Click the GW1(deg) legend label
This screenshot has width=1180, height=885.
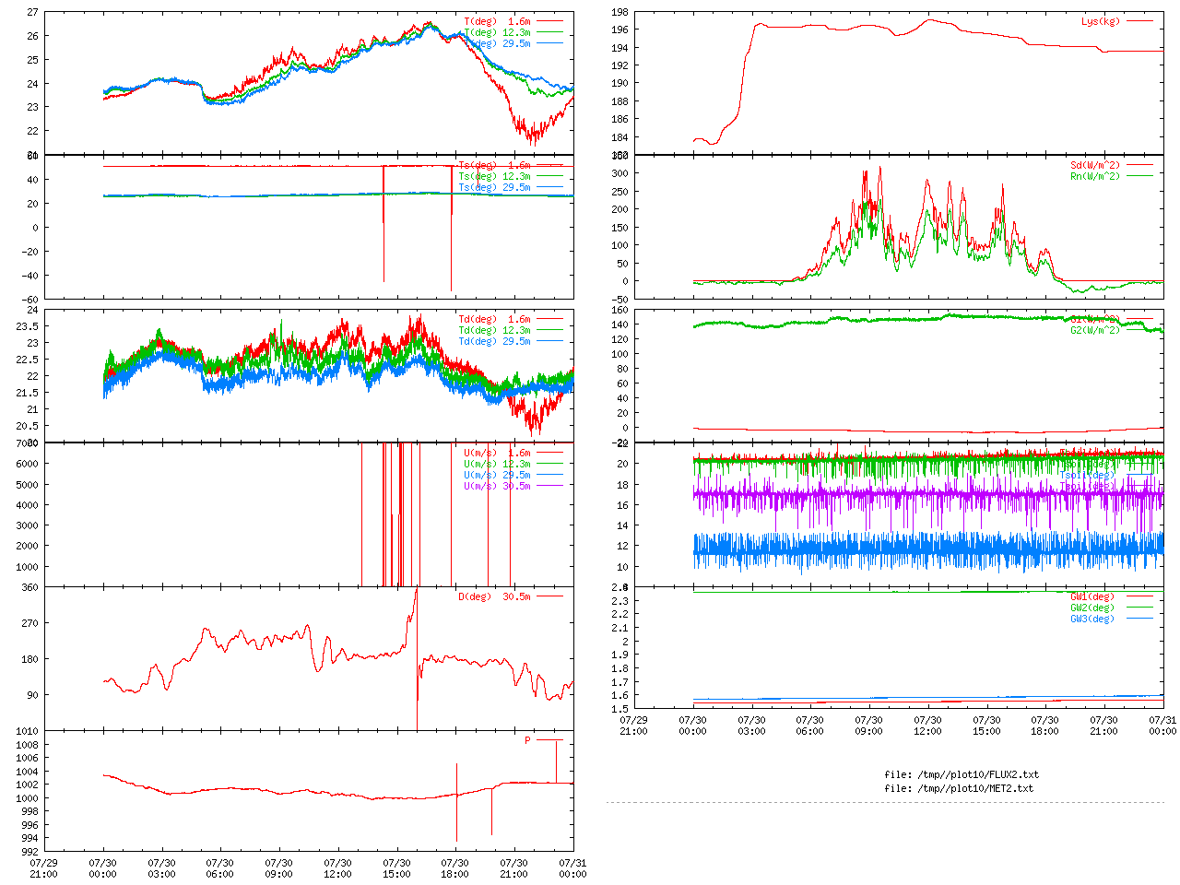1091,596
